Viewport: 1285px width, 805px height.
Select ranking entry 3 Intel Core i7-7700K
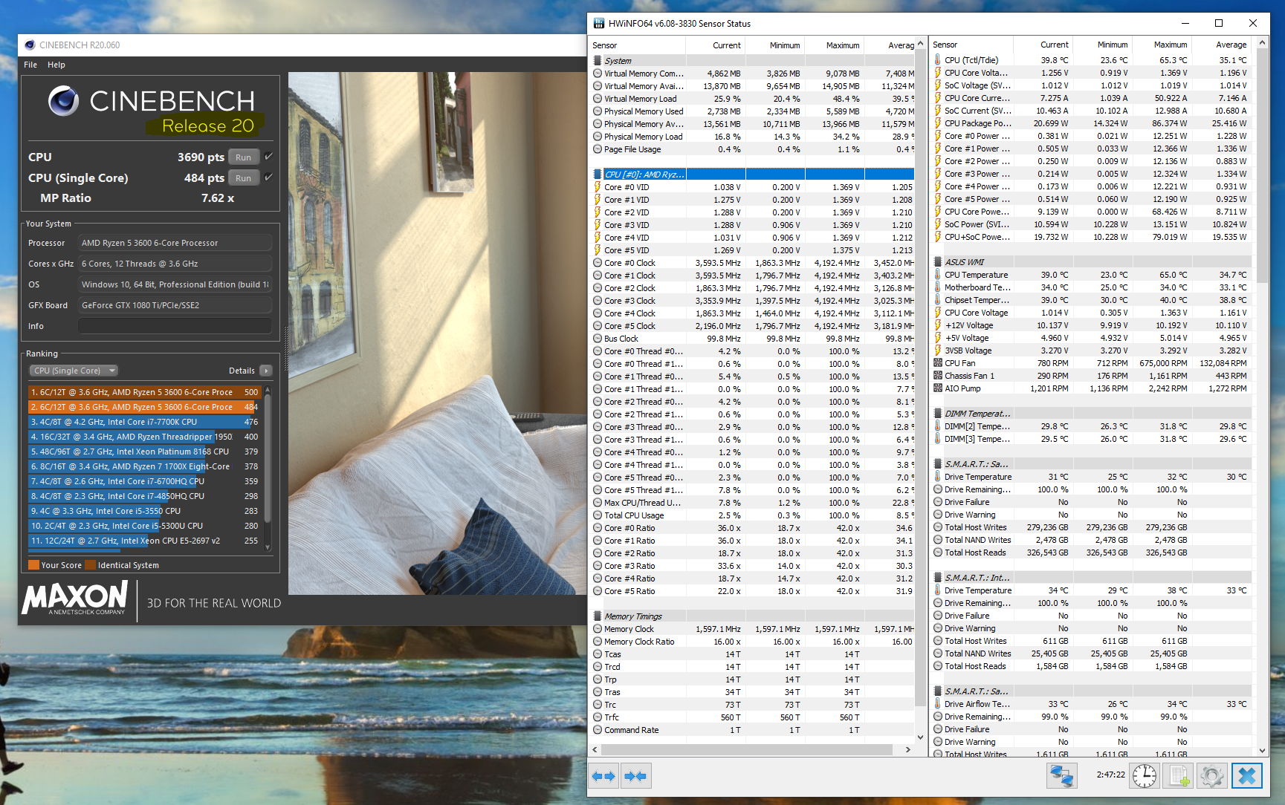[144, 422]
